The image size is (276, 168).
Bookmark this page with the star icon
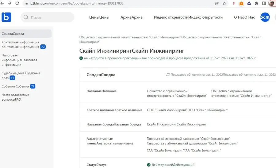point(224,3)
